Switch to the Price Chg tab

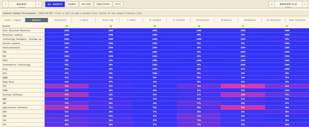108,20
